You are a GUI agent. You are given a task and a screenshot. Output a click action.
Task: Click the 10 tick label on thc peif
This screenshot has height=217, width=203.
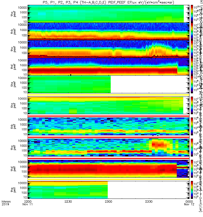25,155
